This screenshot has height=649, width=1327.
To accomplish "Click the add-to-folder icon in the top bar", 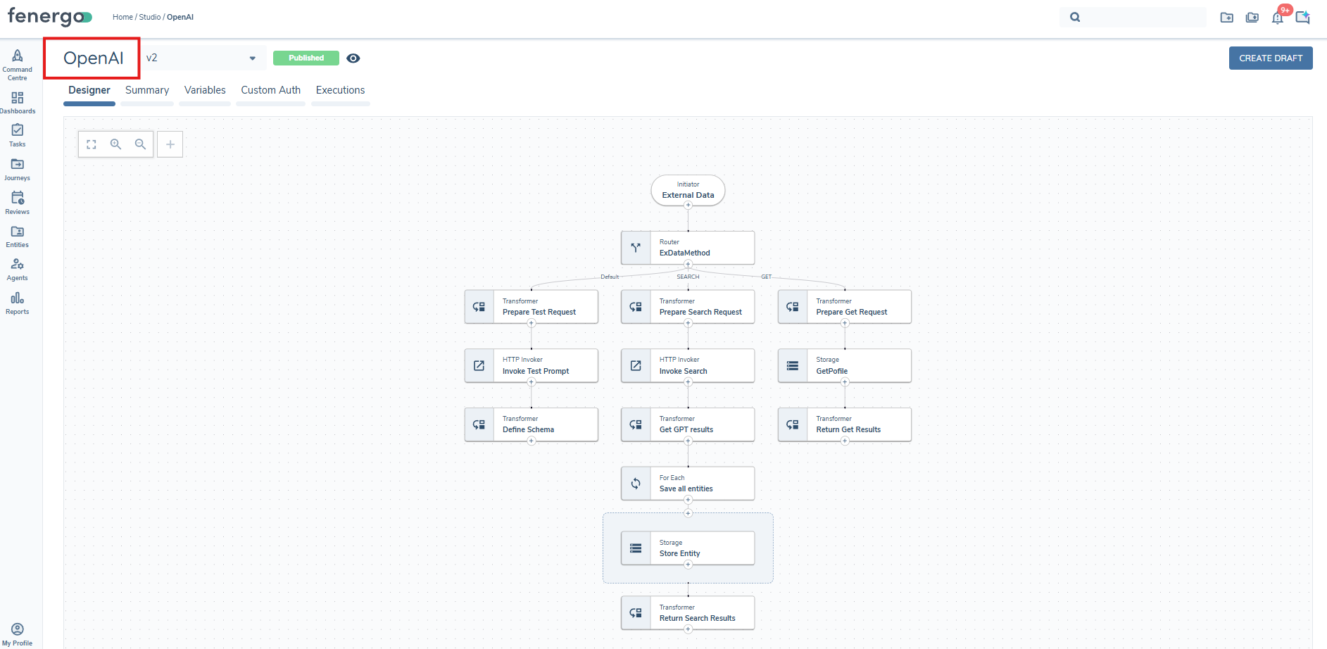I will coord(1227,17).
